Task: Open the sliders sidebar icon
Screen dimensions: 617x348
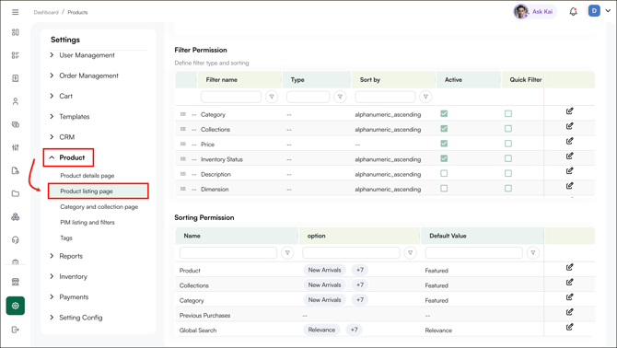Action: [16, 147]
